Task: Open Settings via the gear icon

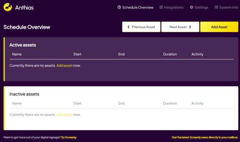Action: pos(192,7)
